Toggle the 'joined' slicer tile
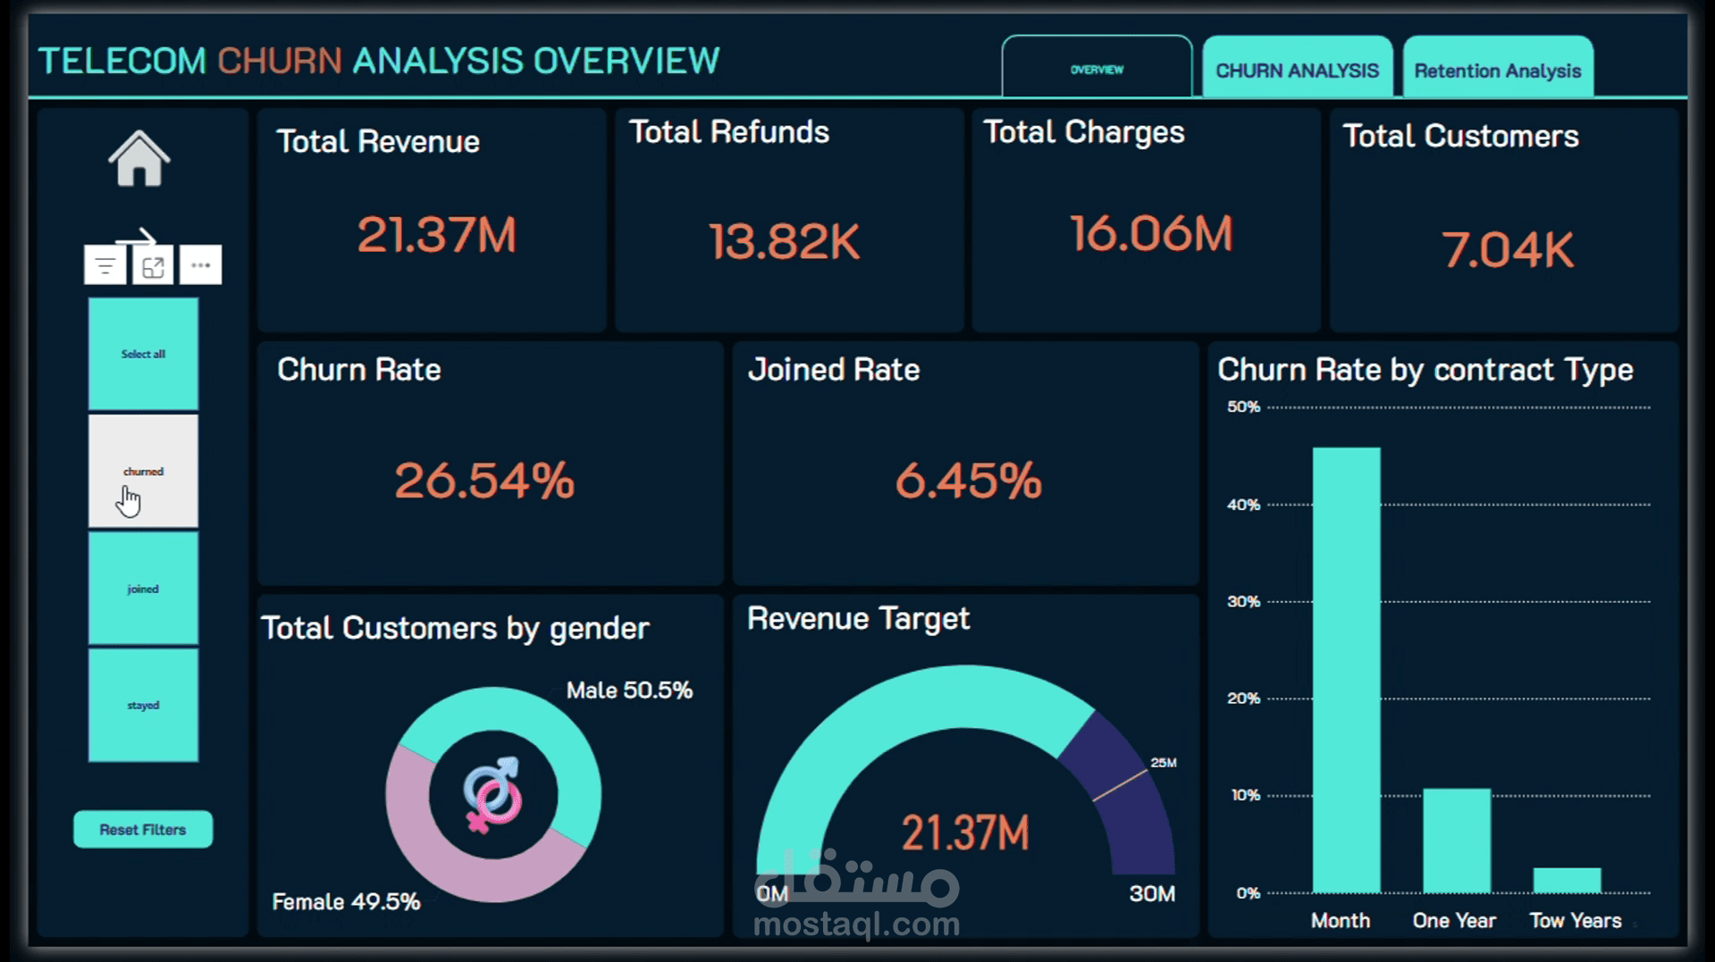Viewport: 1715px width, 962px height. tap(143, 589)
